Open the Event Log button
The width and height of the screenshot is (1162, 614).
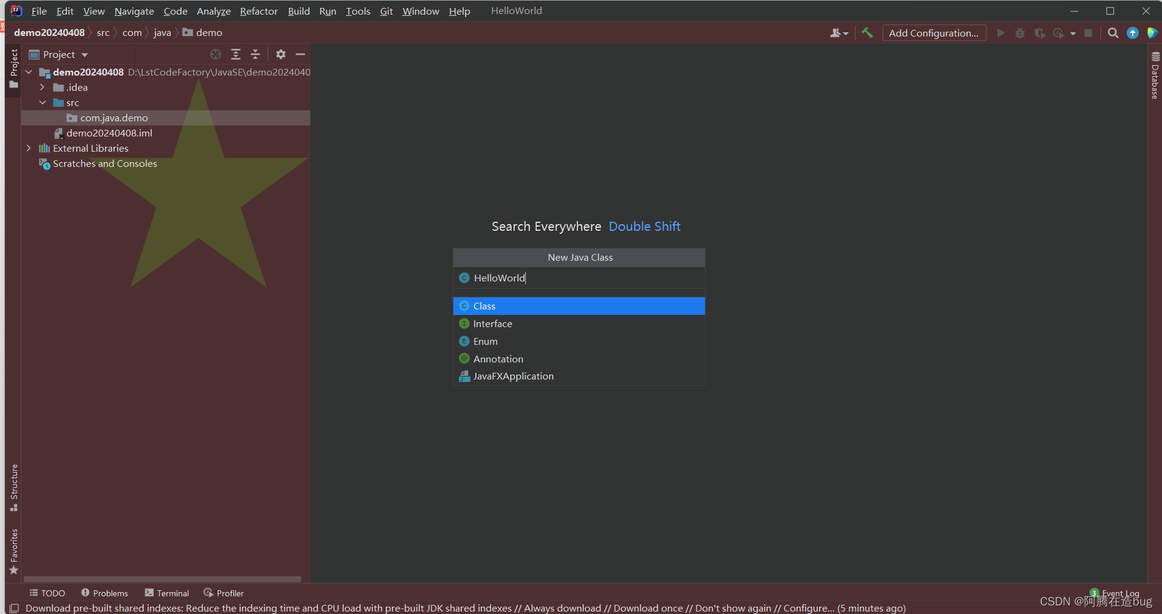coord(1114,593)
